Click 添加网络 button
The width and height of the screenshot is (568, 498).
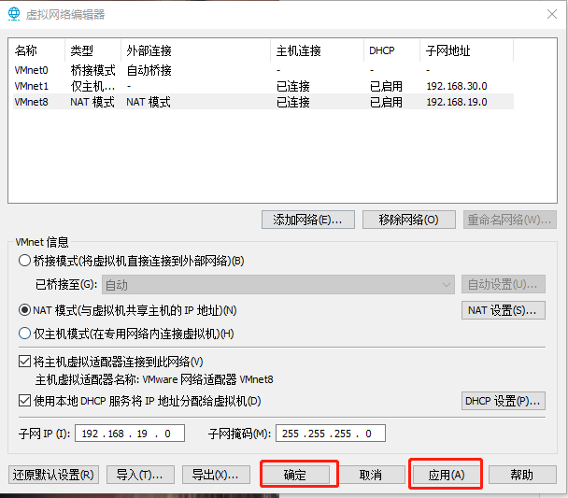(x=308, y=220)
